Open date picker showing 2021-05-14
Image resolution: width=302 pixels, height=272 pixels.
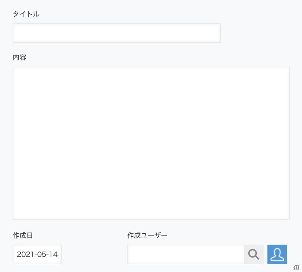coord(37,254)
